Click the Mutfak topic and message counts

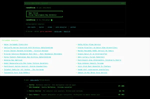(121, 86)
